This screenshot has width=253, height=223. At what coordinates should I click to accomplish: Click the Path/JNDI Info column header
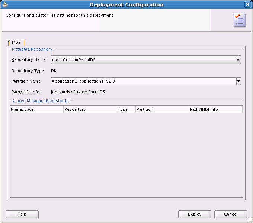click(x=216, y=109)
